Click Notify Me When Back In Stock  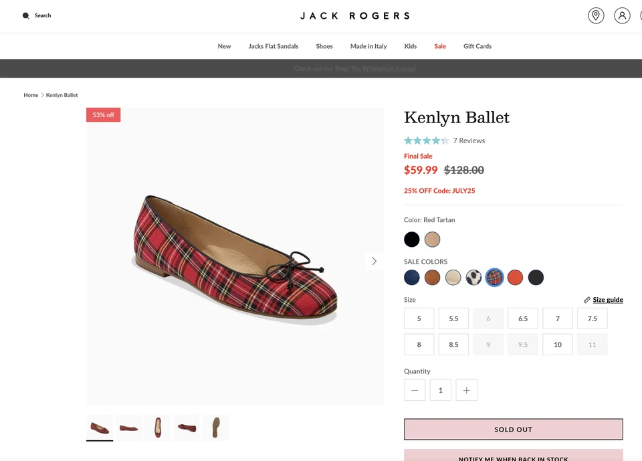[x=512, y=458]
